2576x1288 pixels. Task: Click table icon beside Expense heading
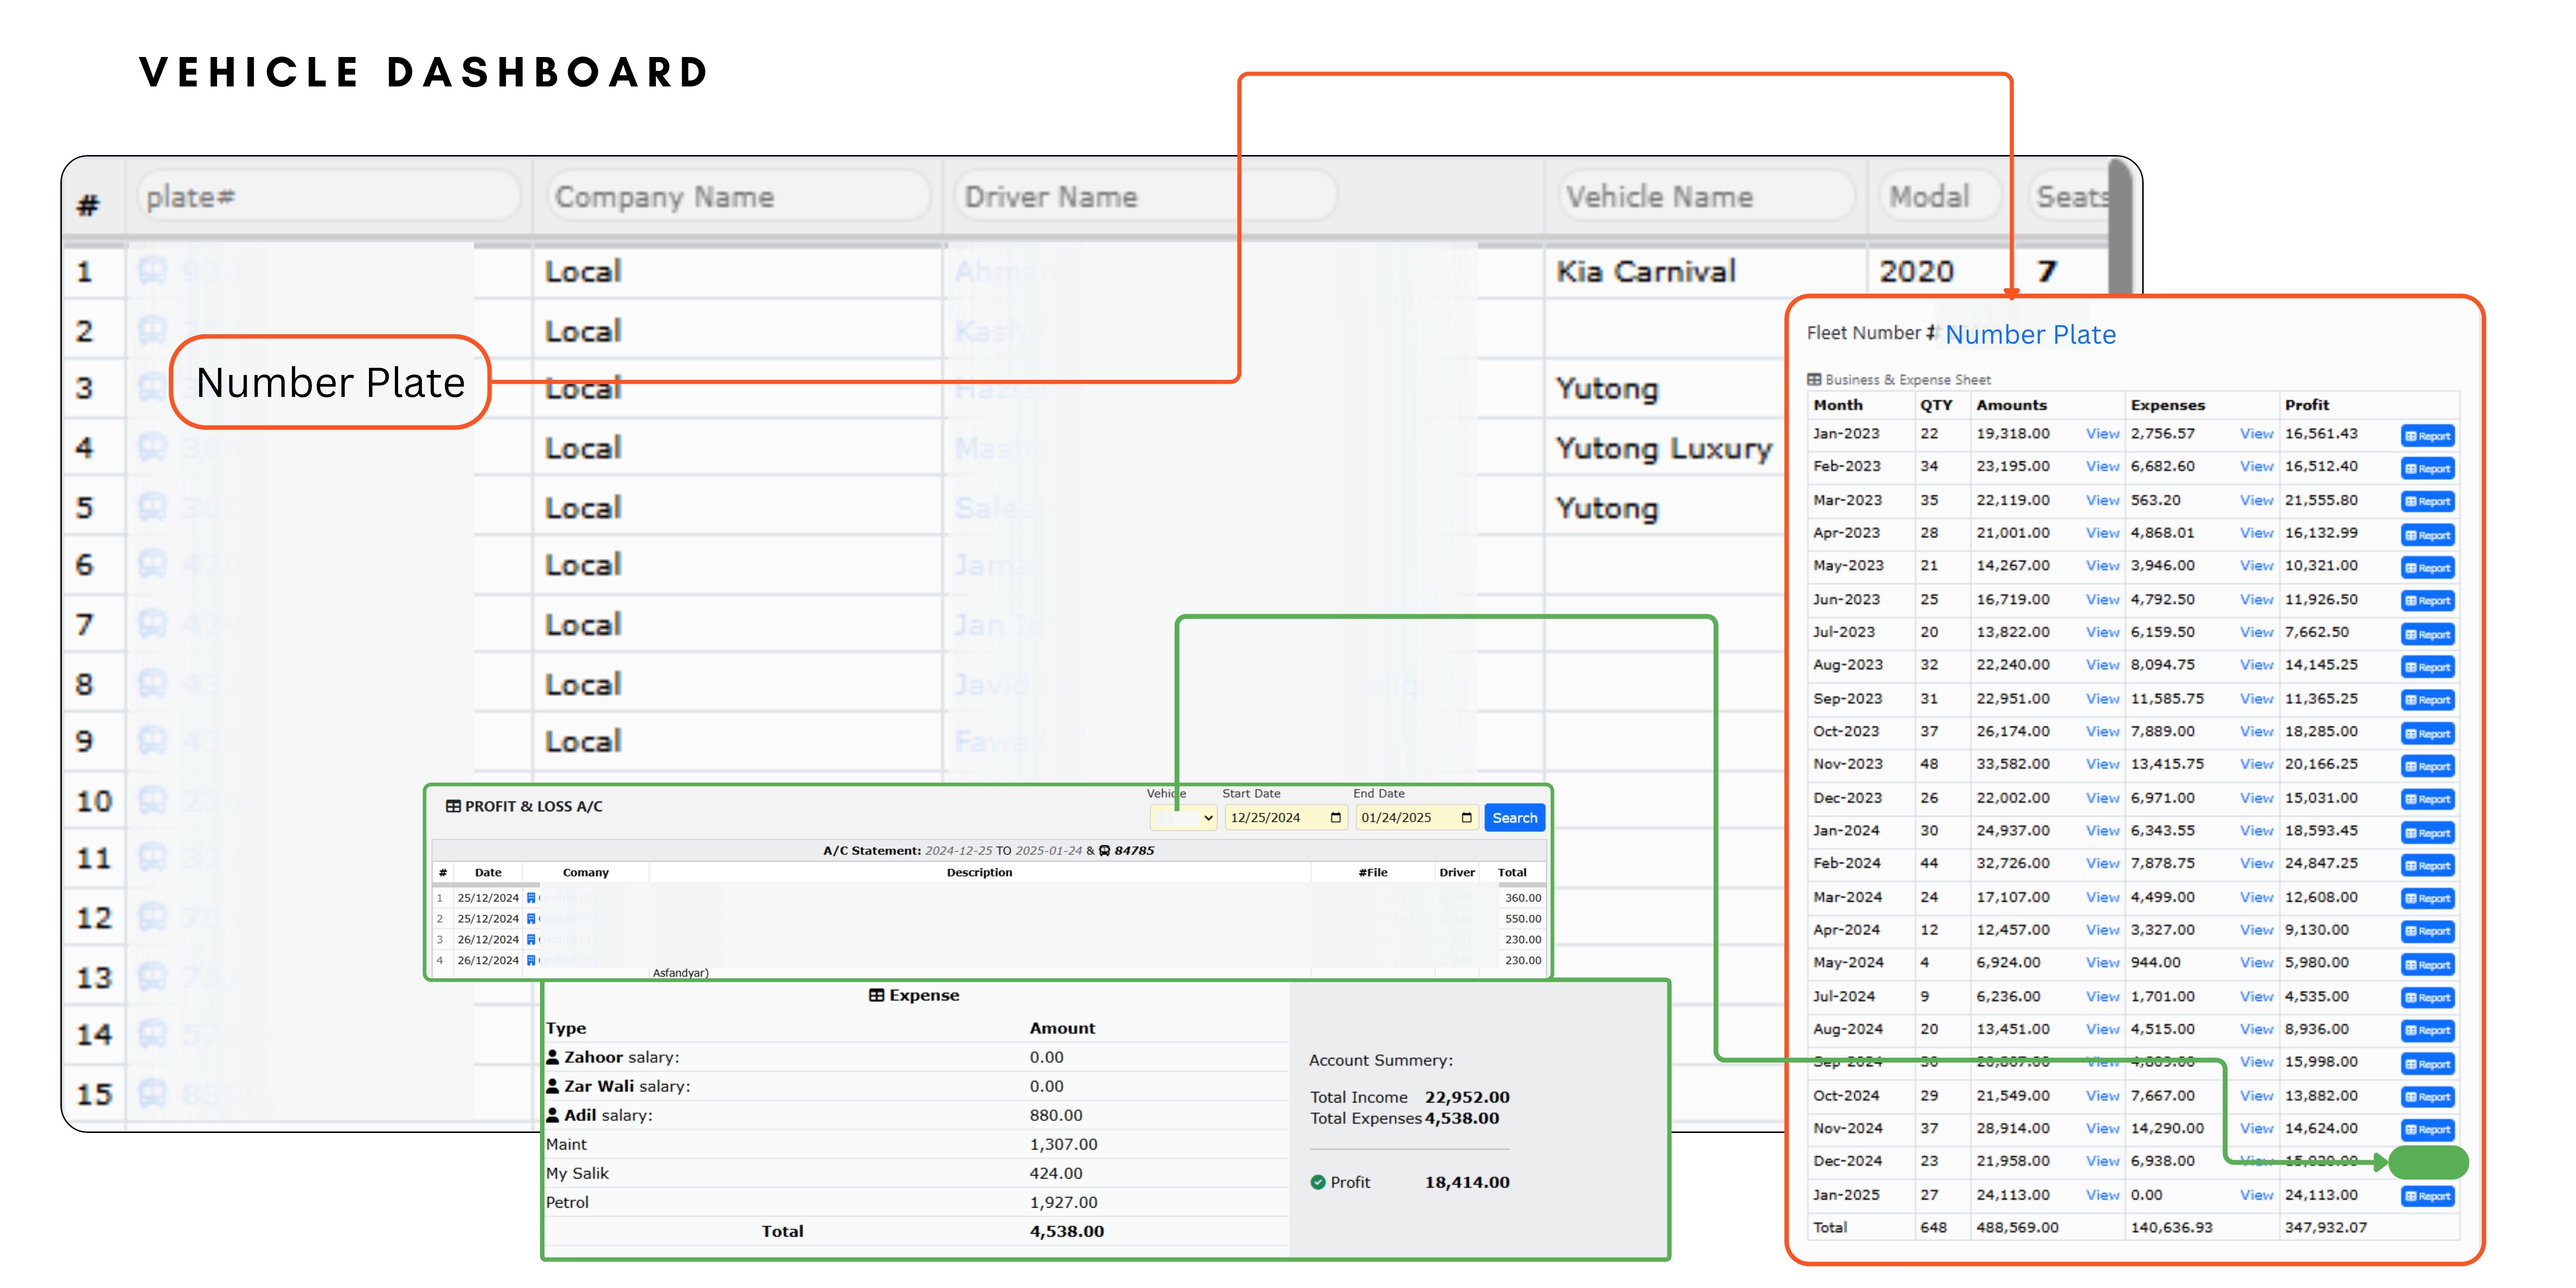pos(877,995)
